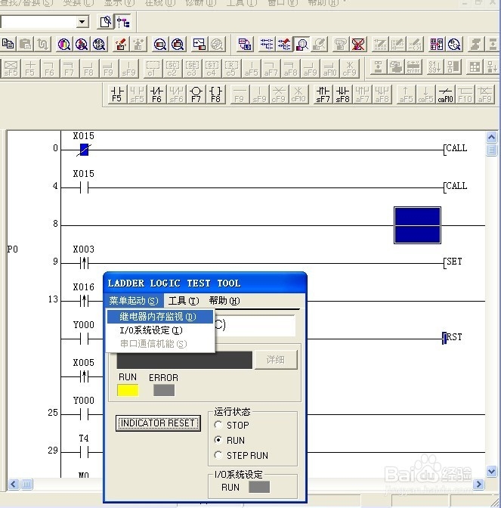Screen dimensions: 501x508
Task: Click the P0 pointer label
Action: tap(12, 249)
